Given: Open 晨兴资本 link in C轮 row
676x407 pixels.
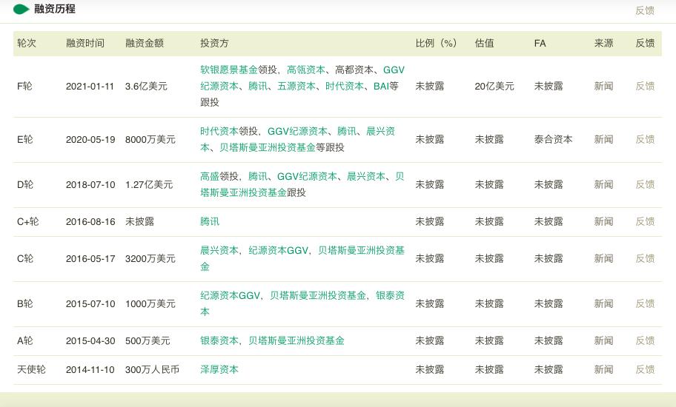Looking at the screenshot, I should 219,250.
